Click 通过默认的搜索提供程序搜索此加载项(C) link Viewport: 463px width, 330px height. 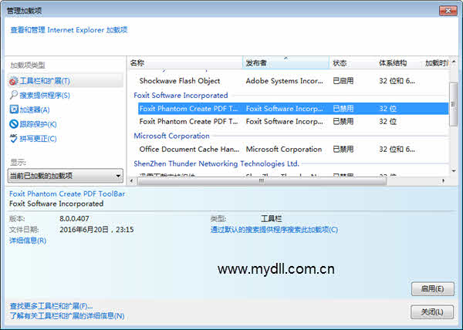[x=274, y=230]
